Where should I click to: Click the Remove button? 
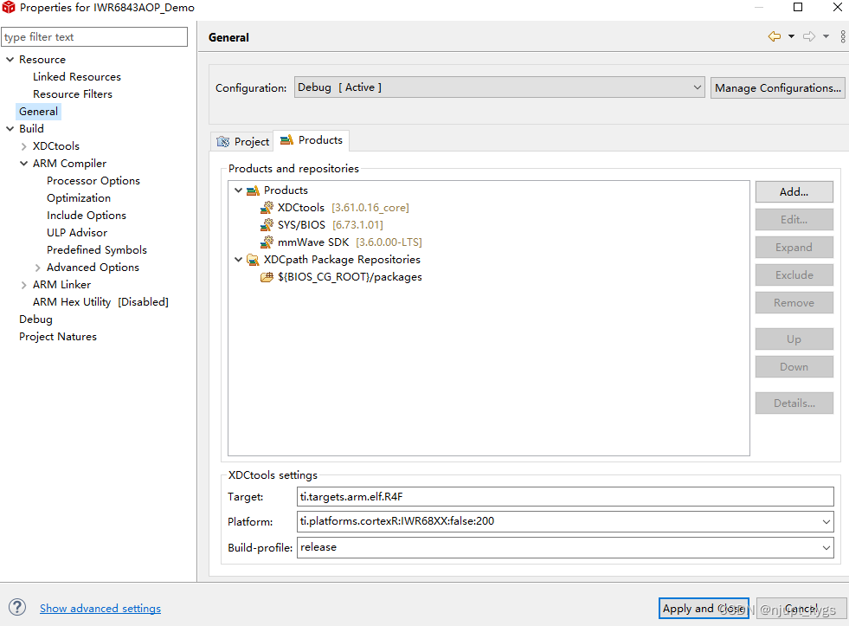[x=794, y=302]
